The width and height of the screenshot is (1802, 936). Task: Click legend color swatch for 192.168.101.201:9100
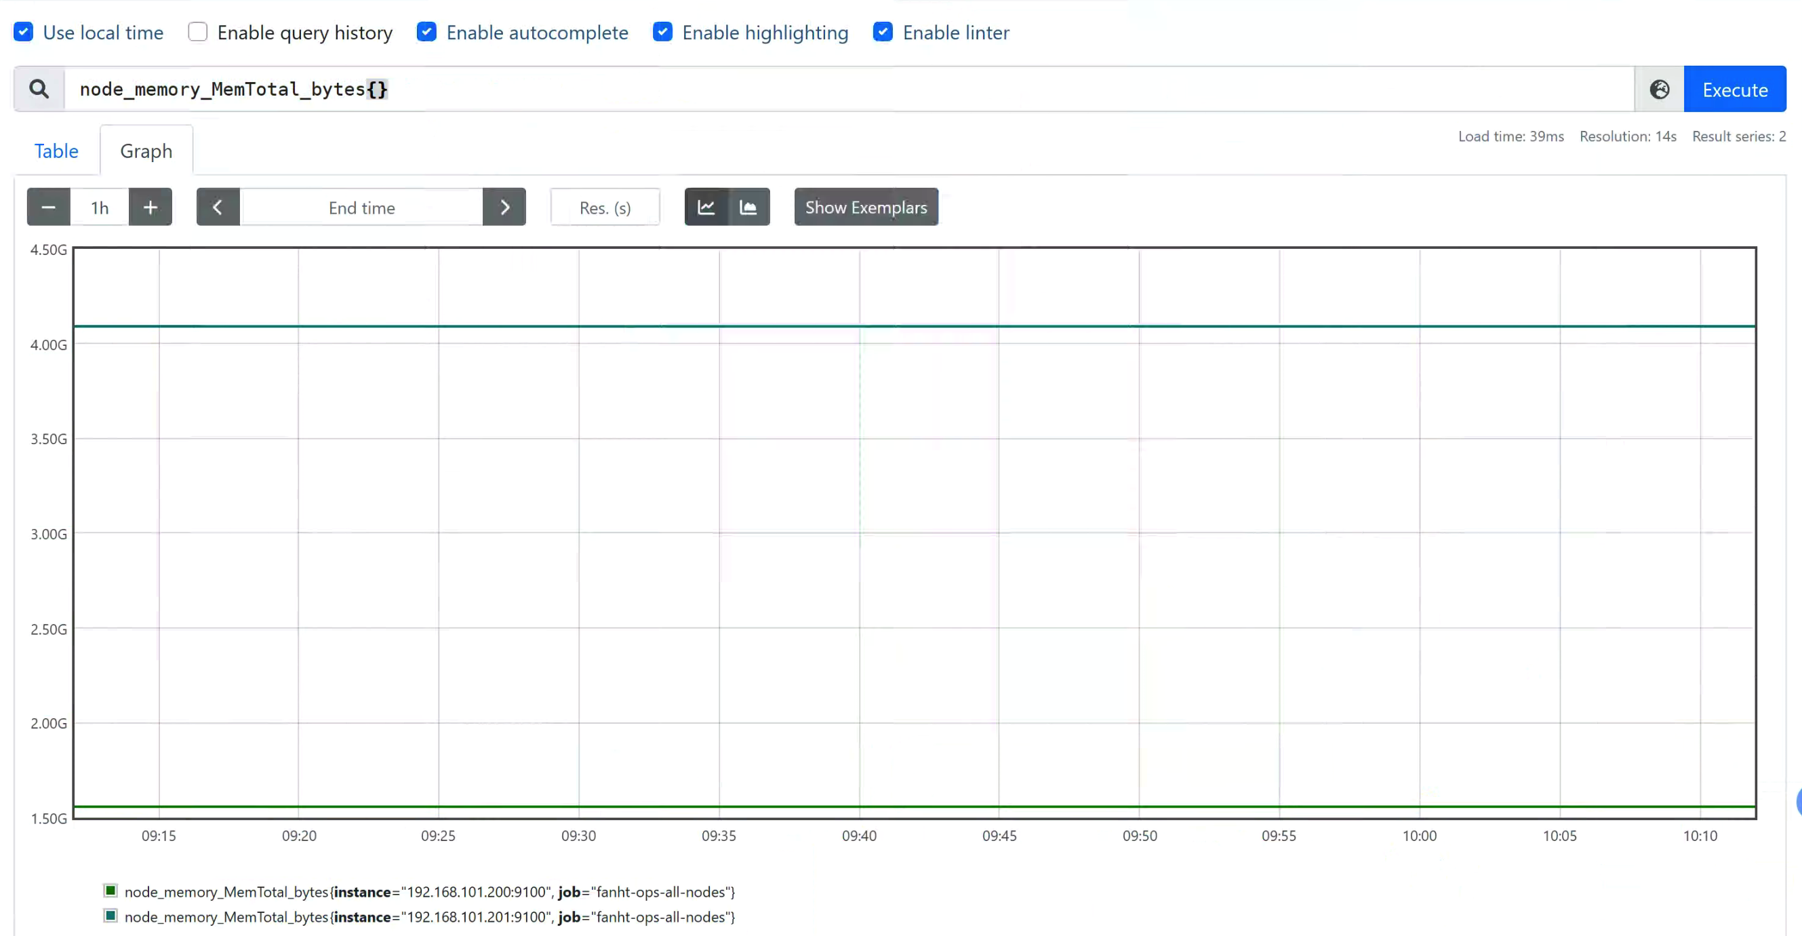point(111,916)
